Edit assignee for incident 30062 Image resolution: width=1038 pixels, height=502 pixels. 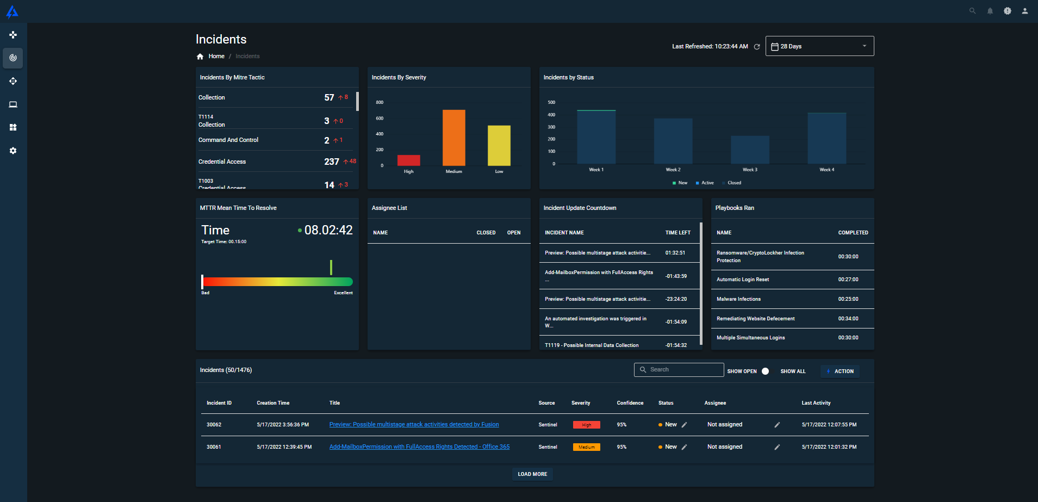click(777, 425)
